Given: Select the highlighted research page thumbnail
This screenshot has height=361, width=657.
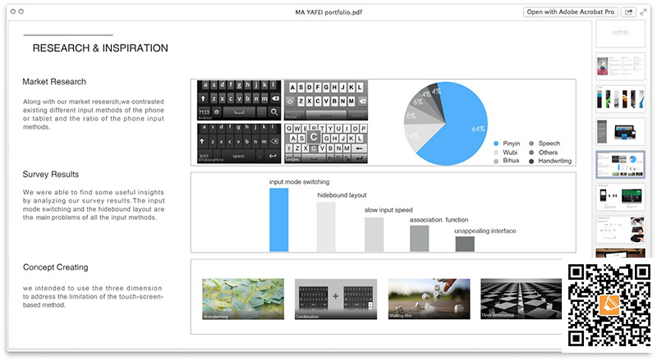Looking at the screenshot, I should pyautogui.click(x=620, y=165).
